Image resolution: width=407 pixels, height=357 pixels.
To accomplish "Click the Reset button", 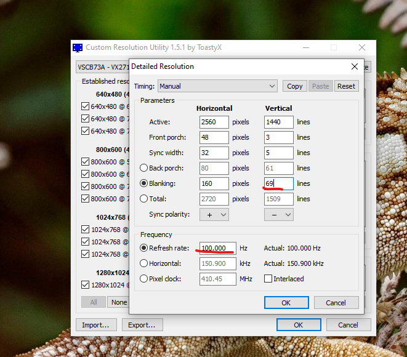I will point(346,86).
